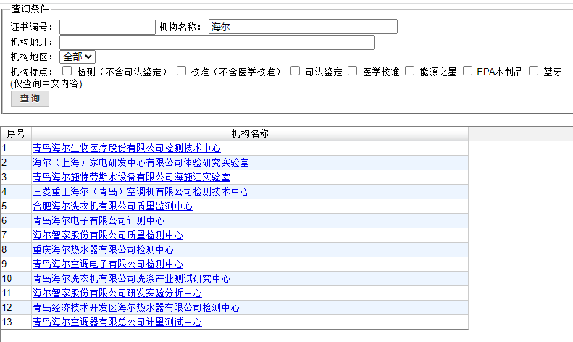Open link 青岛海尔空调器有限总公司计量测试中心

pyautogui.click(x=117, y=322)
